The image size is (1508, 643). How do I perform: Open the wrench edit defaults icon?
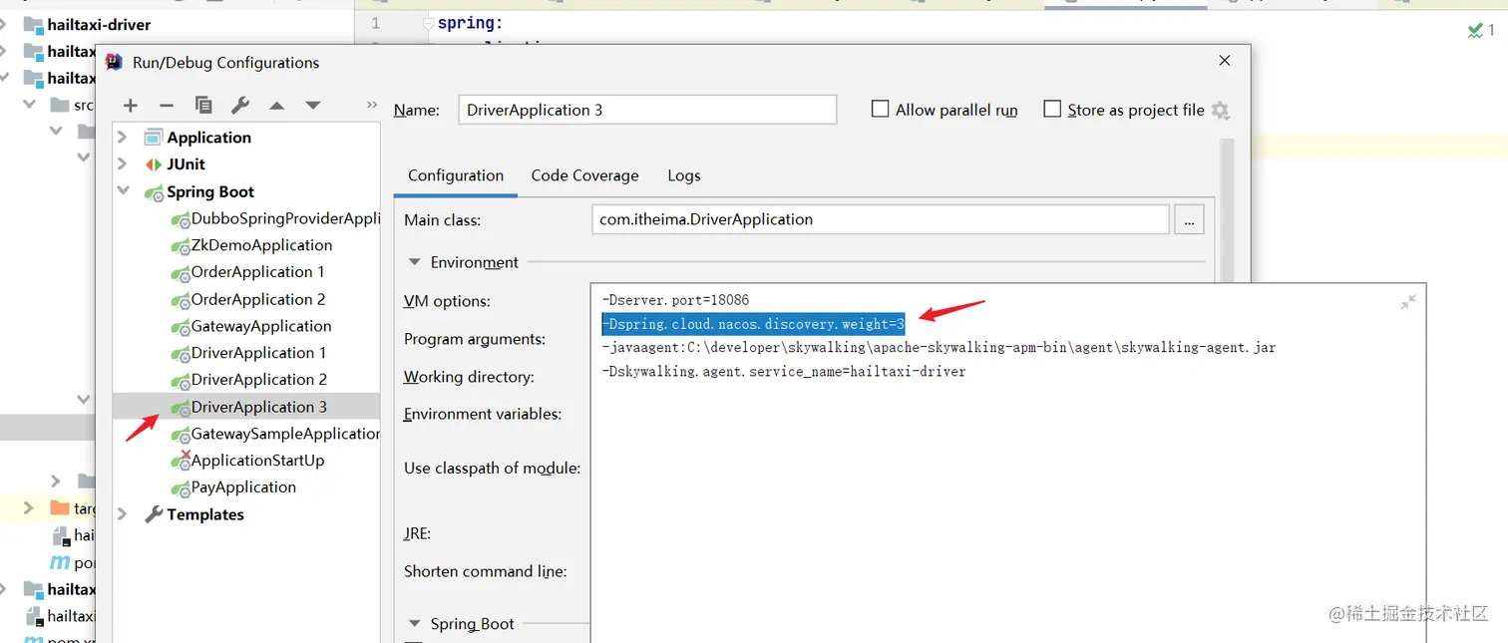pyautogui.click(x=240, y=106)
